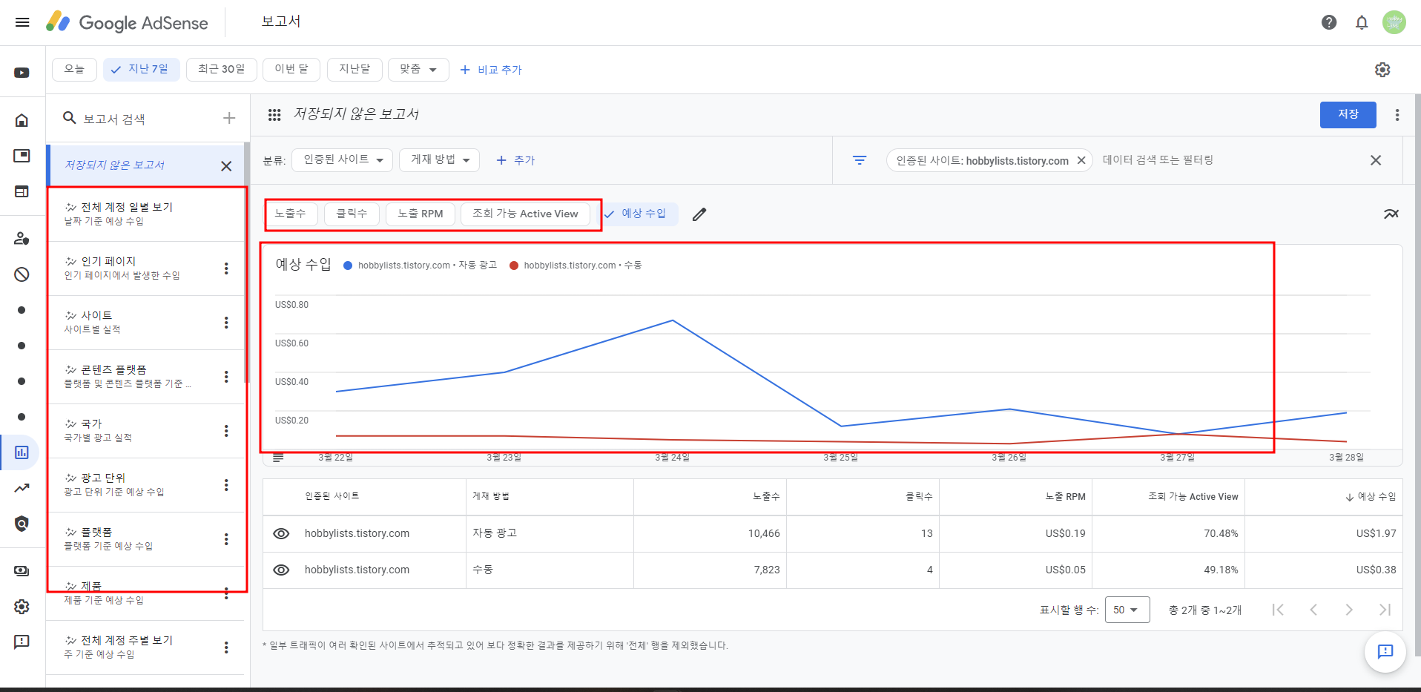Viewport: 1421px width, 692px height.
Task: Click the 저장 save button
Action: [x=1348, y=115]
